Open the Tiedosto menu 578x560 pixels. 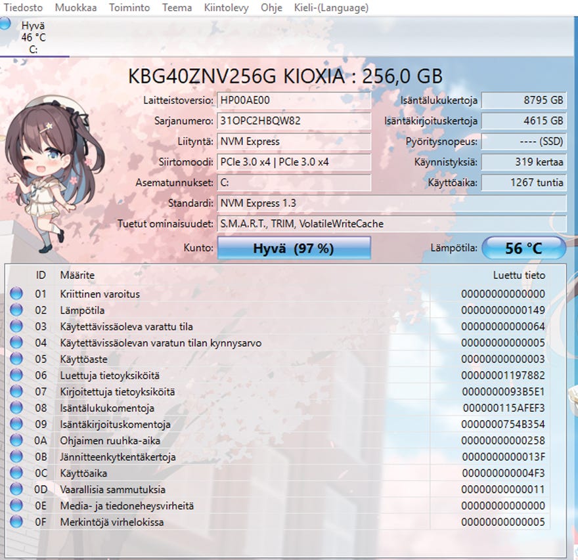coord(23,7)
